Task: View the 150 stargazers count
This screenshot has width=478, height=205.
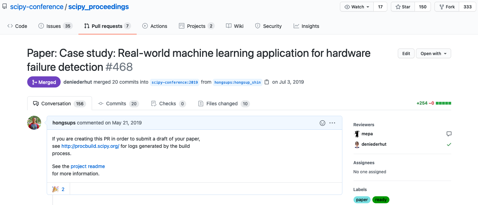Action: 423,7
